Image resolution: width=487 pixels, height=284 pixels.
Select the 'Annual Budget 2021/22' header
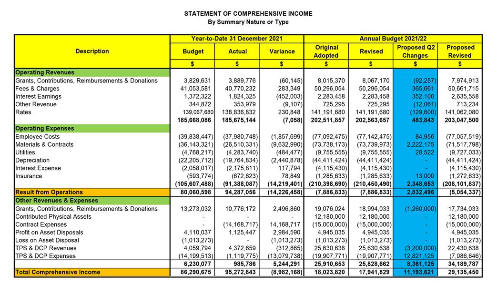(393, 39)
